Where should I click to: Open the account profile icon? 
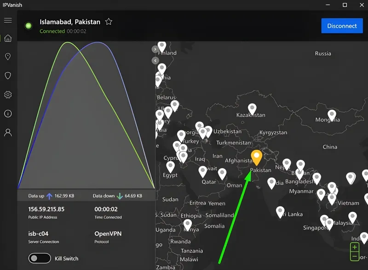click(8, 133)
